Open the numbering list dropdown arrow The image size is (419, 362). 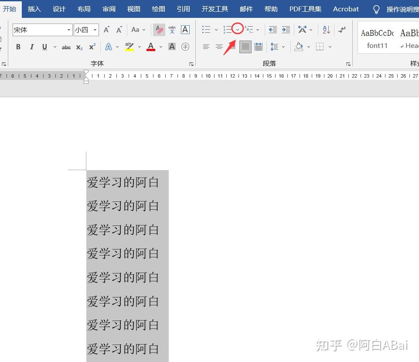(238, 29)
